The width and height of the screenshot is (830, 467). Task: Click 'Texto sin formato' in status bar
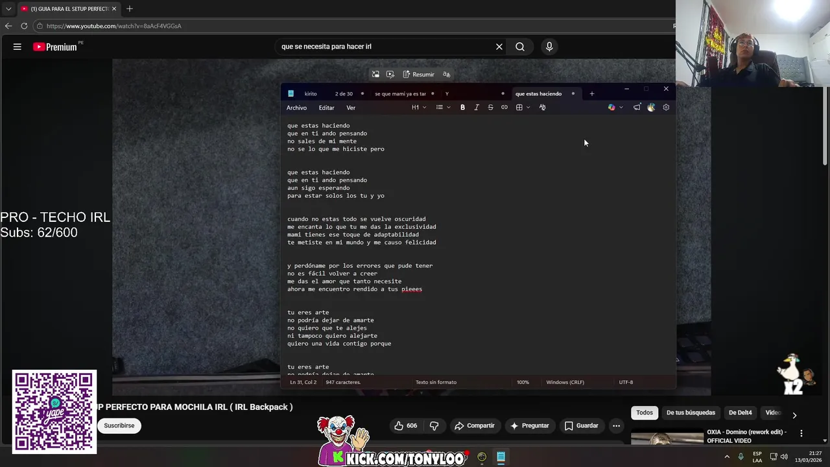(x=436, y=382)
